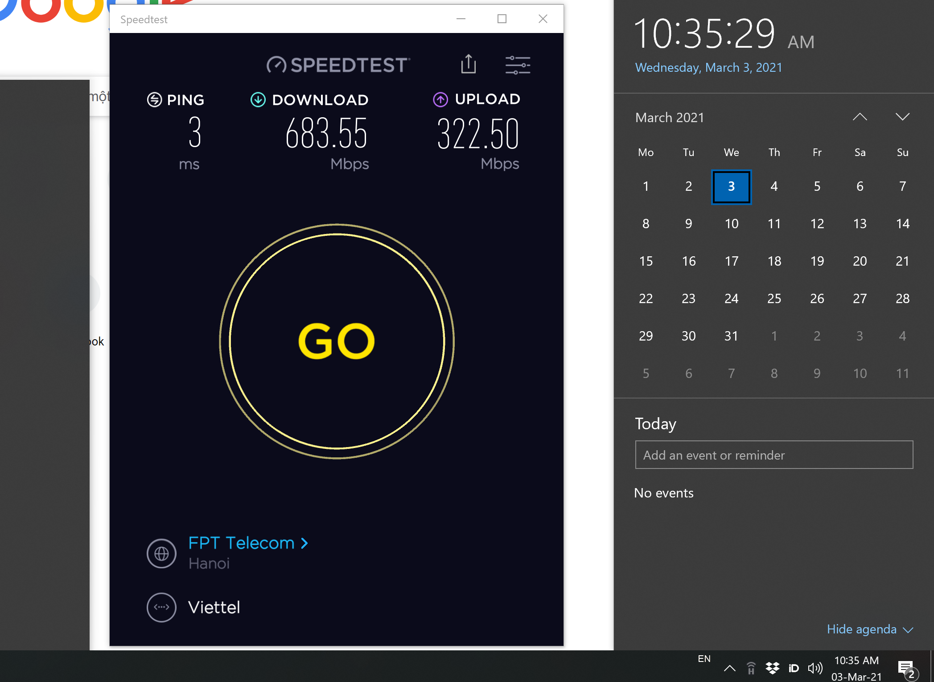Select March 14 in the calendar
This screenshot has width=934, height=682.
(903, 224)
